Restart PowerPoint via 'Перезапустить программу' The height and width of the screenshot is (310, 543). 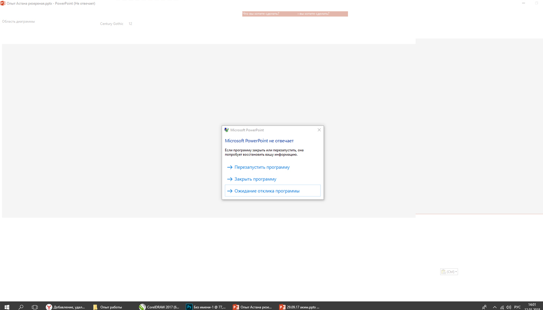pyautogui.click(x=272, y=167)
